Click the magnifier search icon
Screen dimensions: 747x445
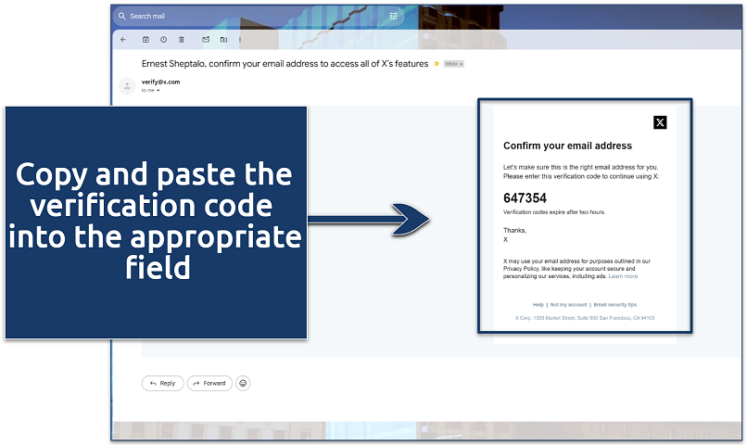point(121,16)
